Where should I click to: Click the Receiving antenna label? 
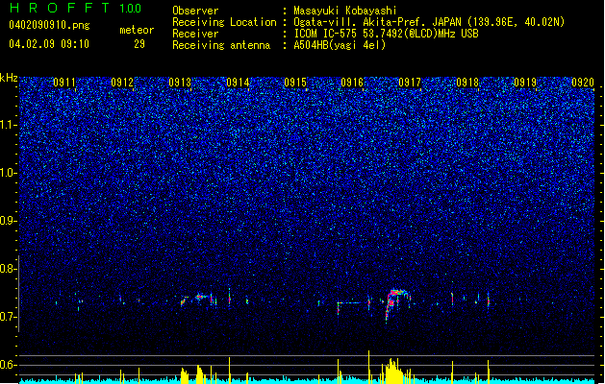tap(221, 45)
